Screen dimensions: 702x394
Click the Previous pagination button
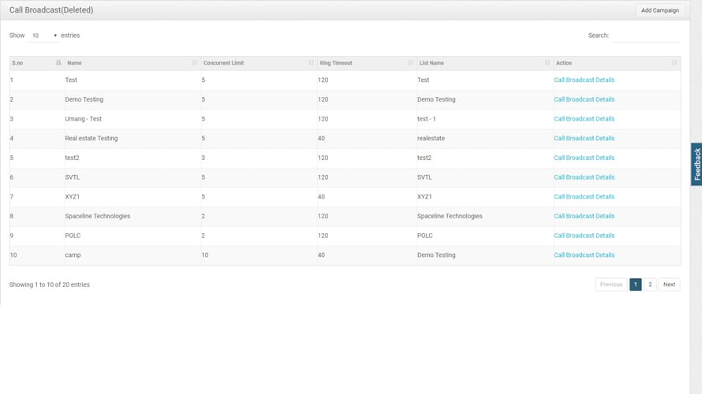[x=611, y=284]
